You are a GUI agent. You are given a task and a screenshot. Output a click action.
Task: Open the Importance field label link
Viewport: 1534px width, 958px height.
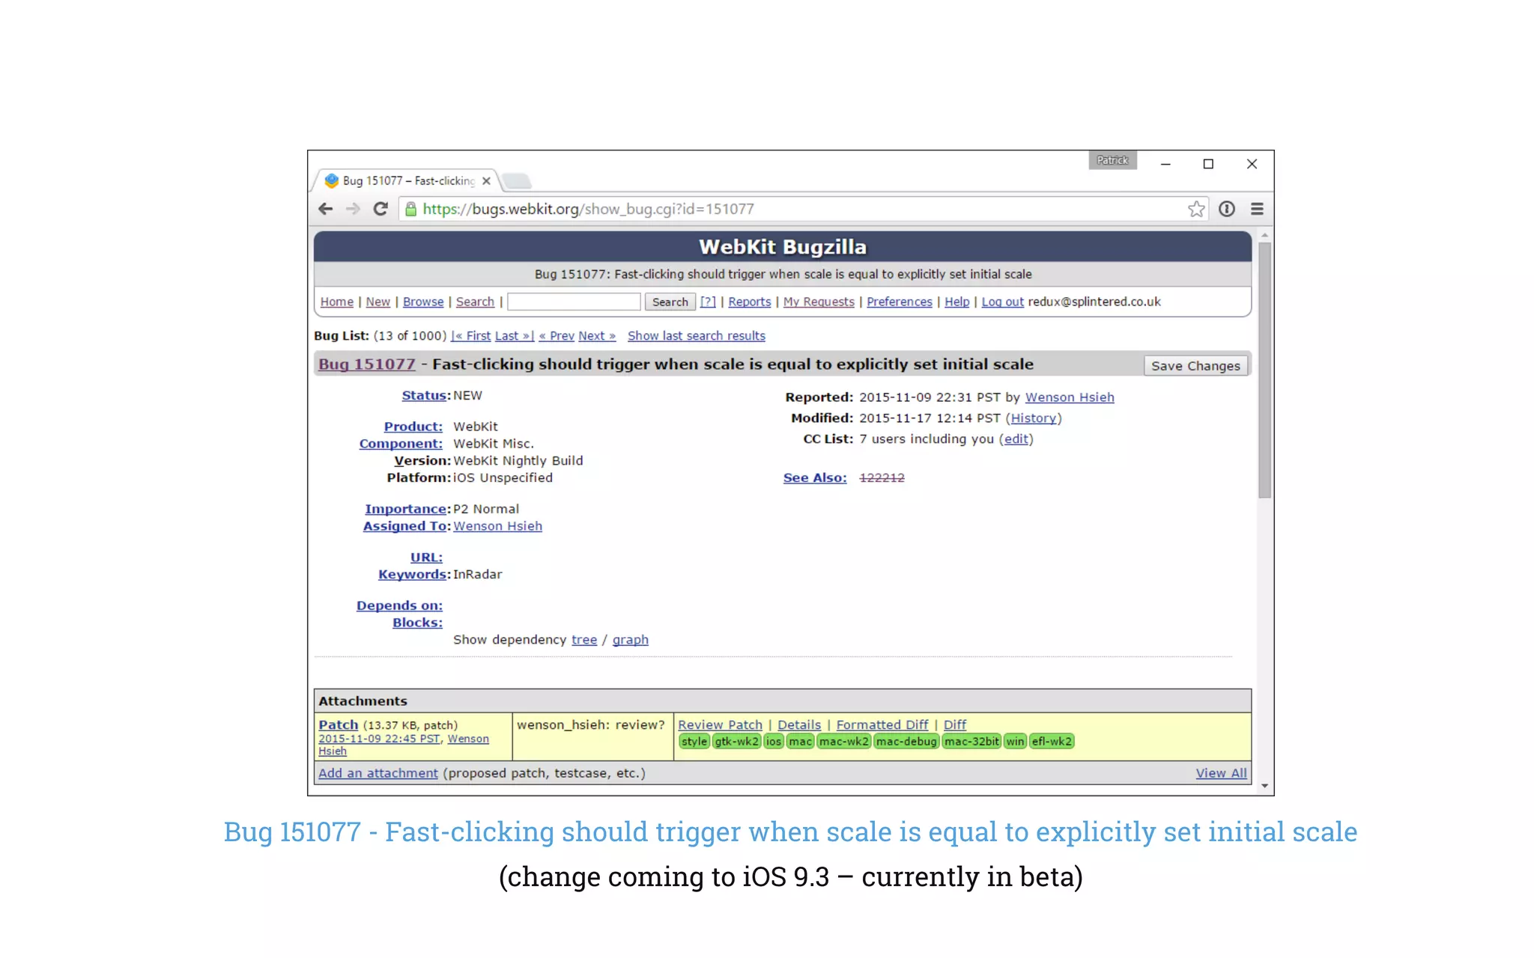click(x=405, y=509)
